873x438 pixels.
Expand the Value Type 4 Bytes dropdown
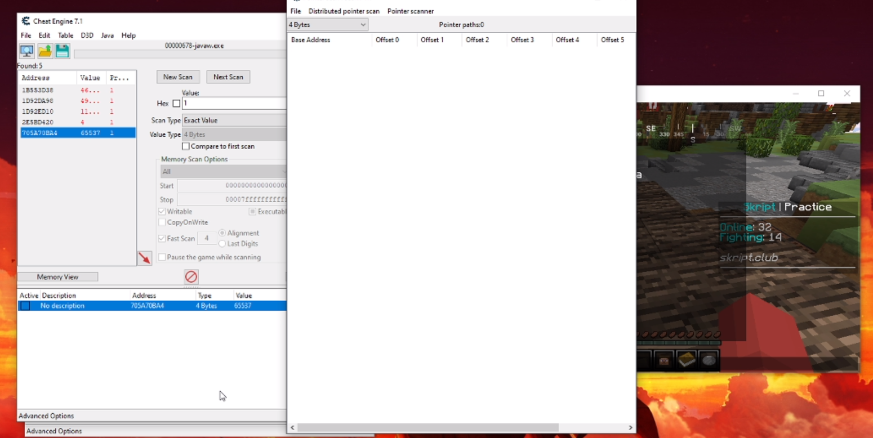(234, 135)
